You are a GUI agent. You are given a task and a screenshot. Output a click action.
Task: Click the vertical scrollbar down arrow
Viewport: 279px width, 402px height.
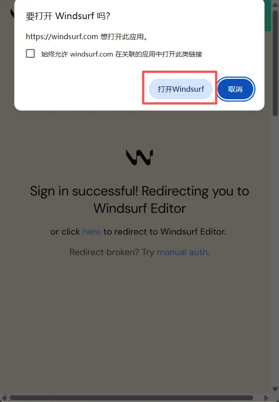point(275,389)
